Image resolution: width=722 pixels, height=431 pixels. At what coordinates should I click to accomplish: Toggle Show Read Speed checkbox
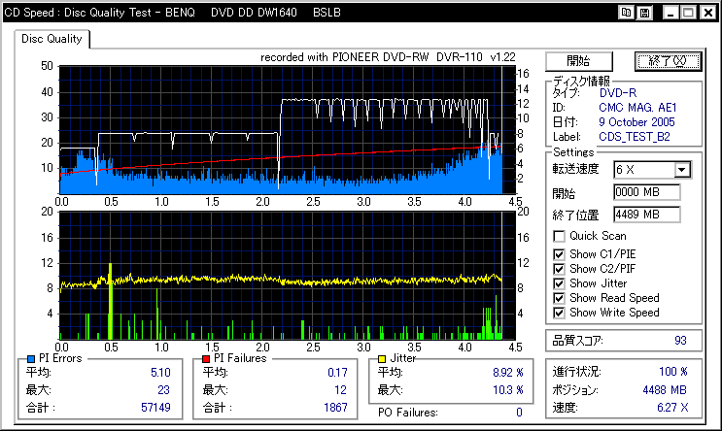[559, 298]
